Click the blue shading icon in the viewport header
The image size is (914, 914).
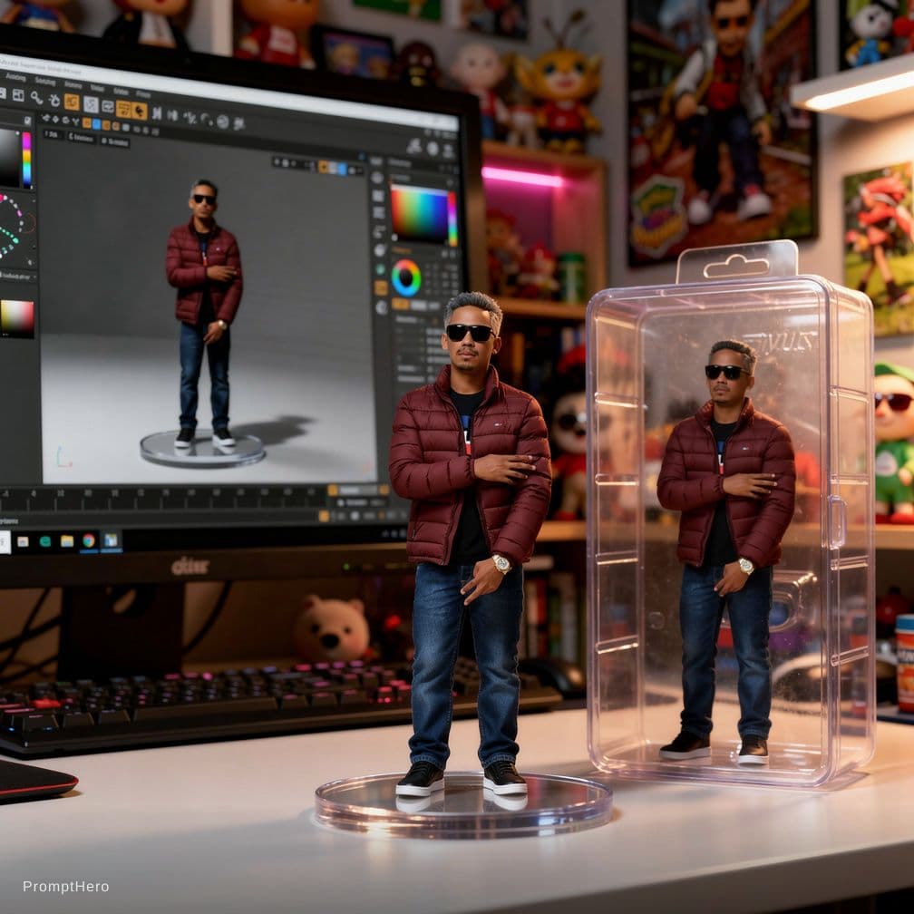342,170
